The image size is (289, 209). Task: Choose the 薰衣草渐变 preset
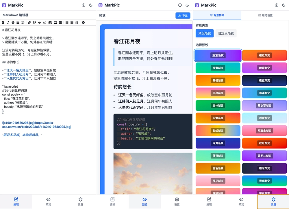click(264, 106)
